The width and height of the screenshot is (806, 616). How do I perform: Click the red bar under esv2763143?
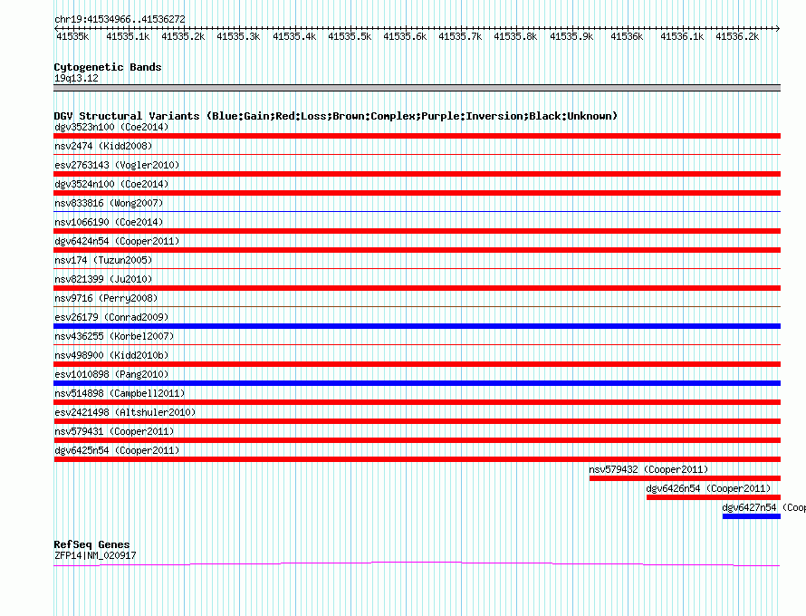(417, 174)
